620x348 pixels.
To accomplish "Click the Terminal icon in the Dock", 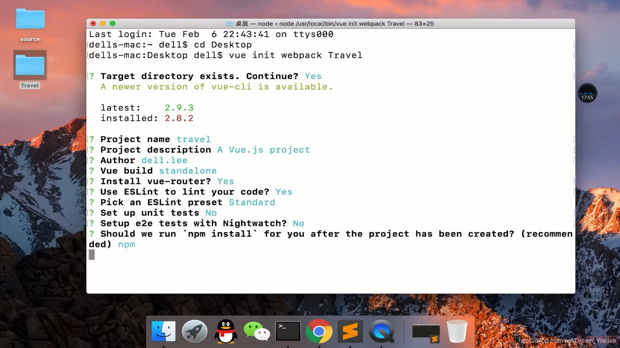I will (288, 331).
